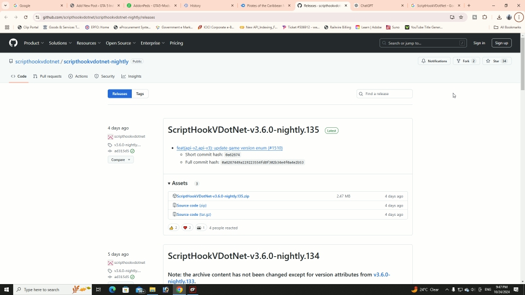Show hidden system tray icons
This screenshot has width=525, height=295.
click(447, 290)
